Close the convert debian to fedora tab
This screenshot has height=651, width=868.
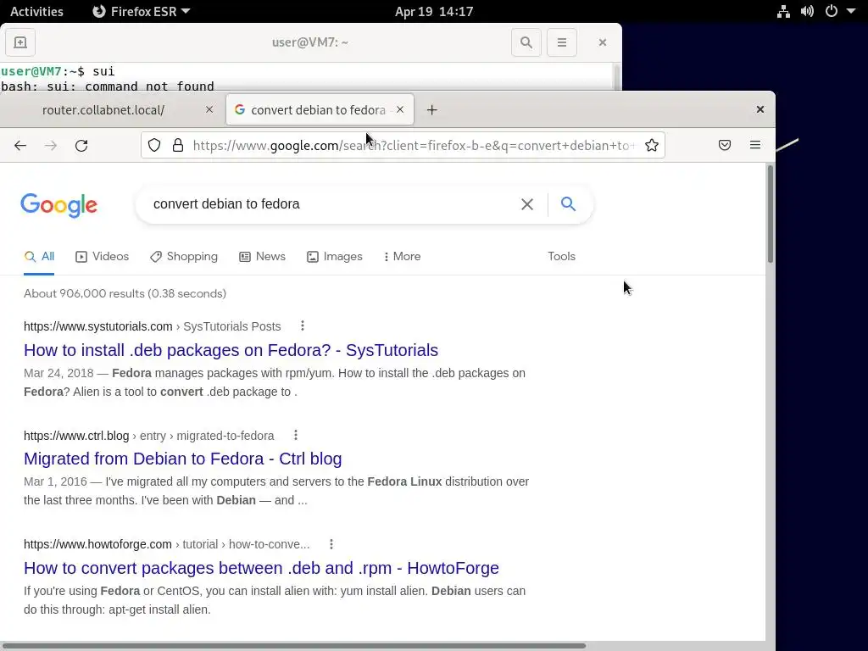click(x=400, y=109)
